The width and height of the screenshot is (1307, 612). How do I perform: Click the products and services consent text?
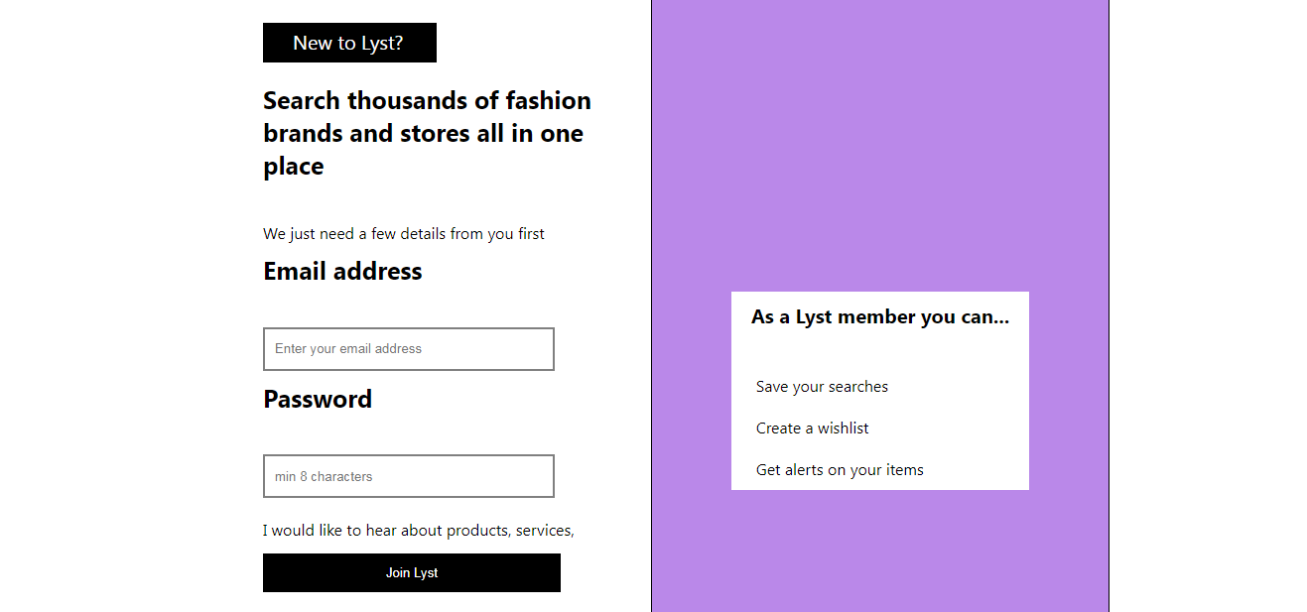click(x=418, y=530)
